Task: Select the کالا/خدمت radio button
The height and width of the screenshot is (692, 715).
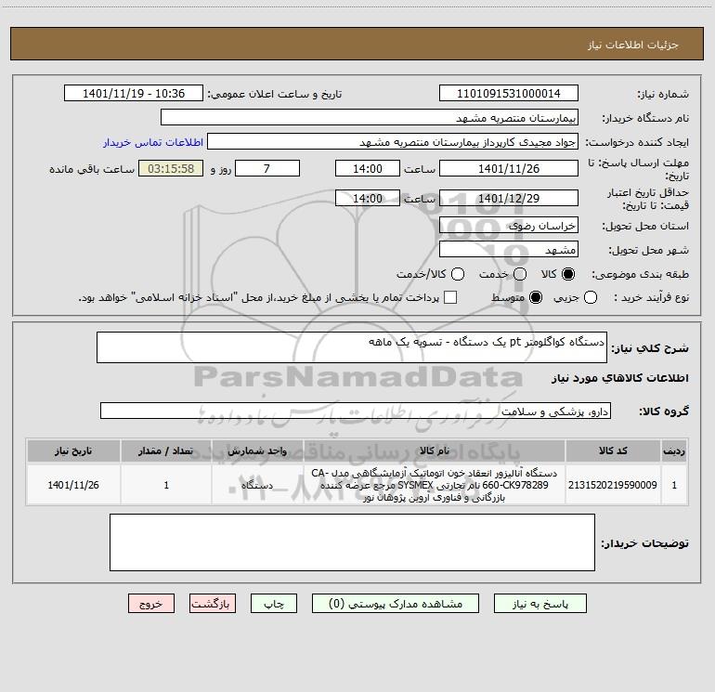Action: pos(458,274)
